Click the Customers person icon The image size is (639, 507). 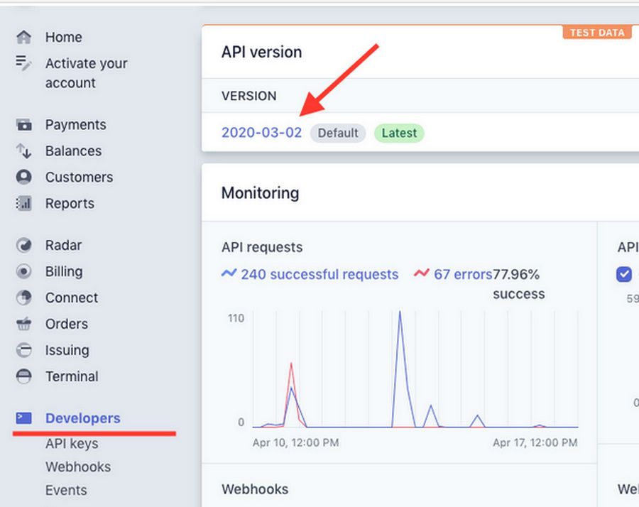[x=24, y=177]
